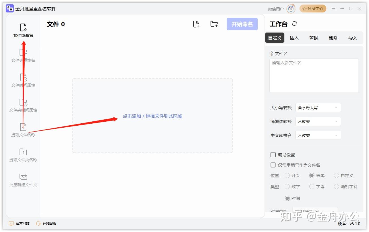The height and width of the screenshot is (232, 369).
Task: Switch to the 插入 tab
Action: tap(294, 37)
